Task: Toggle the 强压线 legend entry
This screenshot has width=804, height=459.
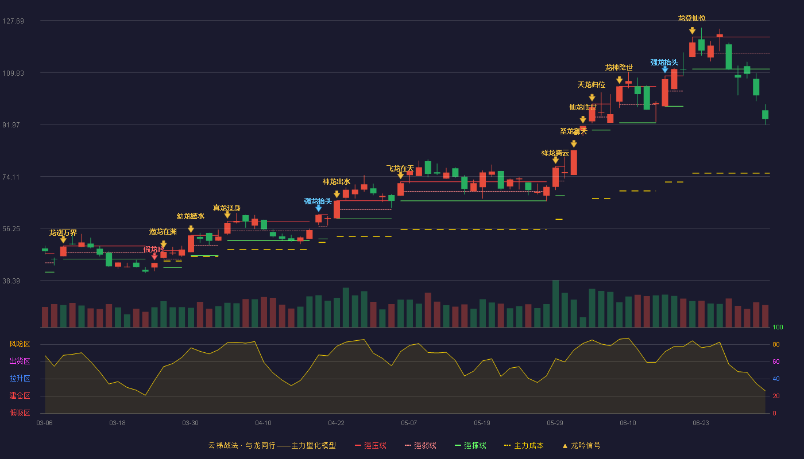Action: point(370,445)
